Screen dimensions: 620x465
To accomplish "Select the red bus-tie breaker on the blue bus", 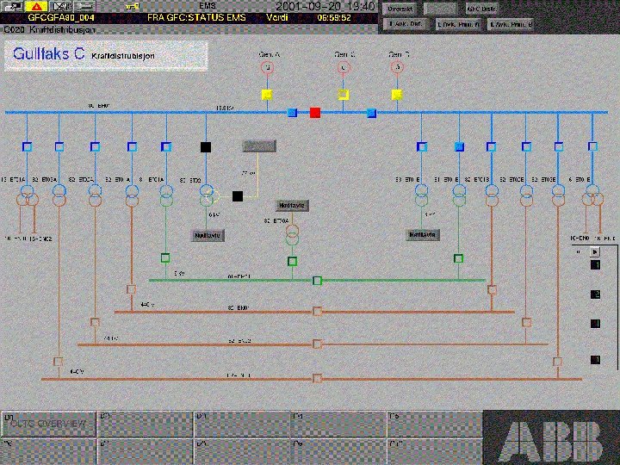I will pos(315,113).
